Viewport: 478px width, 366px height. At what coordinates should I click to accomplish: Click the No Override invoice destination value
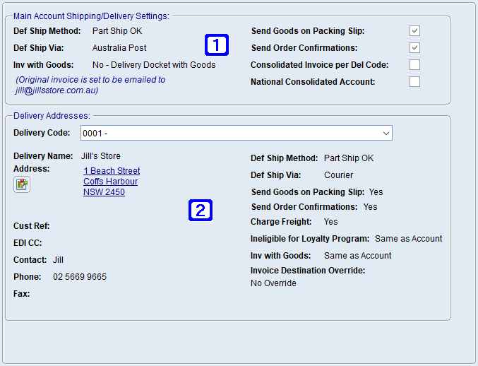point(273,283)
